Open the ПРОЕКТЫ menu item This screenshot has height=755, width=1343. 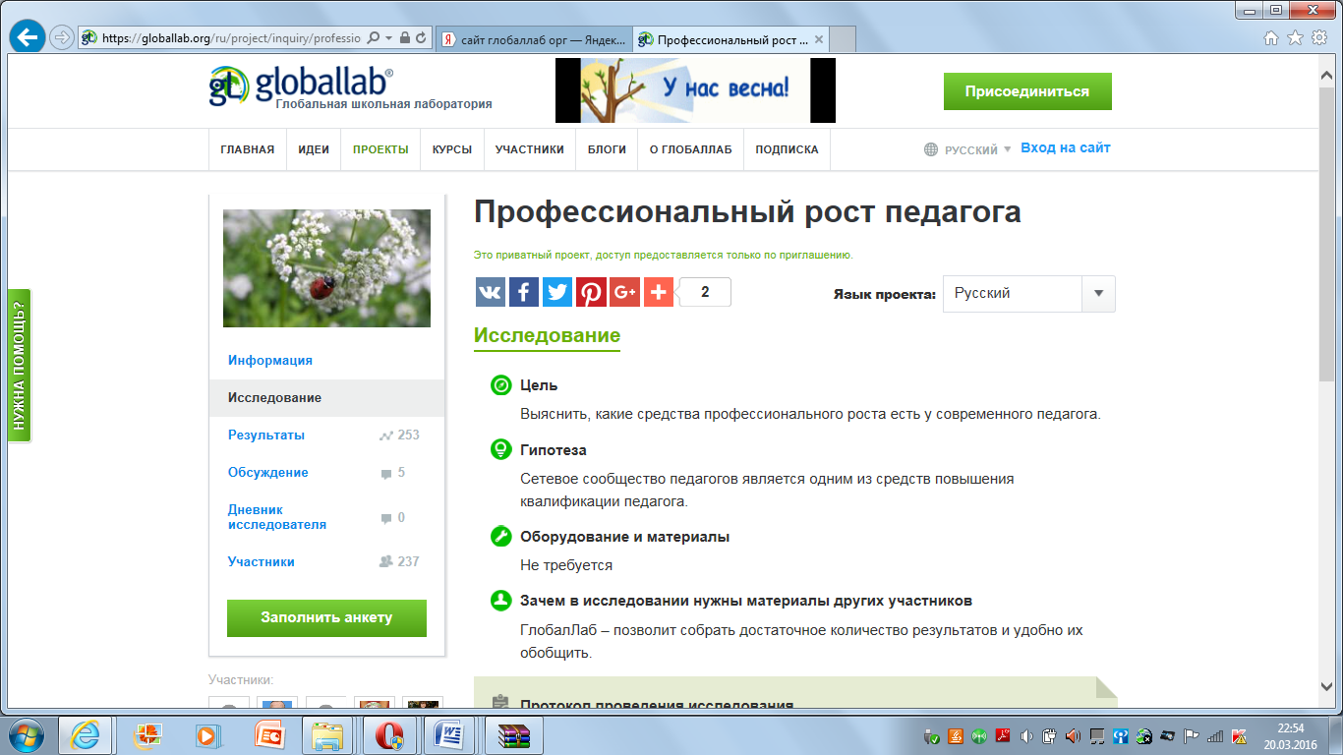(380, 149)
